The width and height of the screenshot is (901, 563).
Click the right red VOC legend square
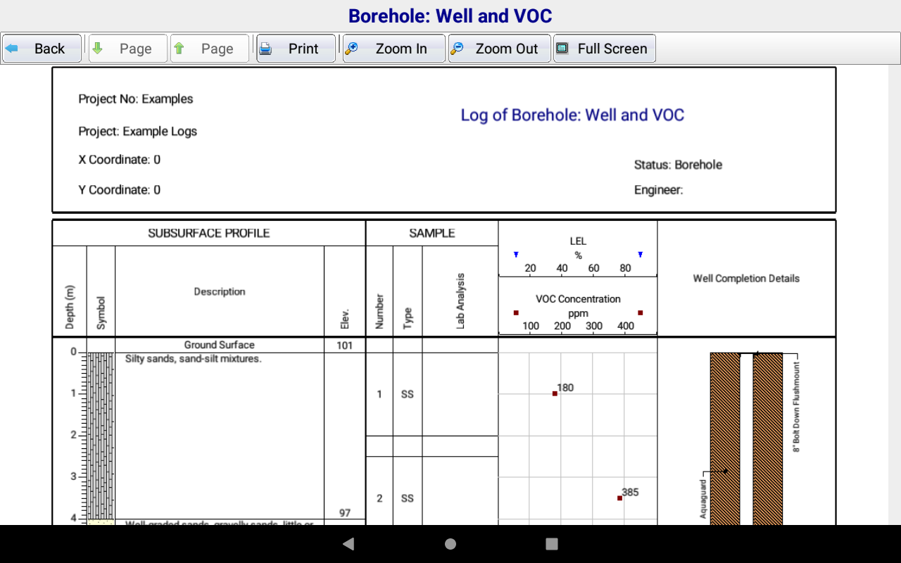click(x=640, y=312)
